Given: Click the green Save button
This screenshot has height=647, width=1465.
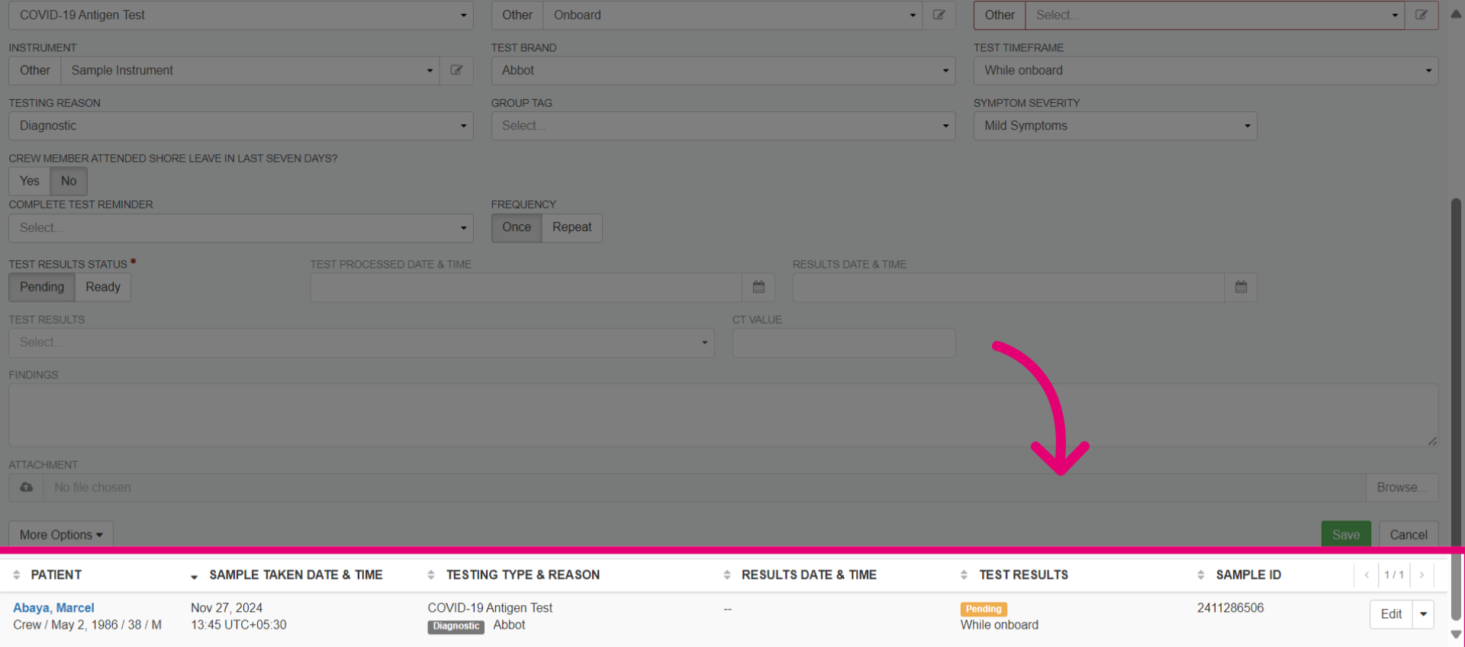Looking at the screenshot, I should (1346, 535).
